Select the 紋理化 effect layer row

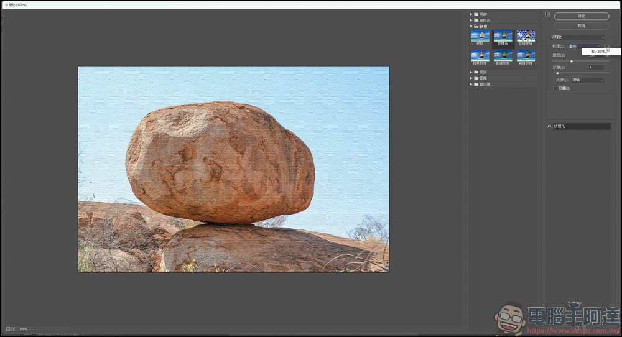click(582, 126)
